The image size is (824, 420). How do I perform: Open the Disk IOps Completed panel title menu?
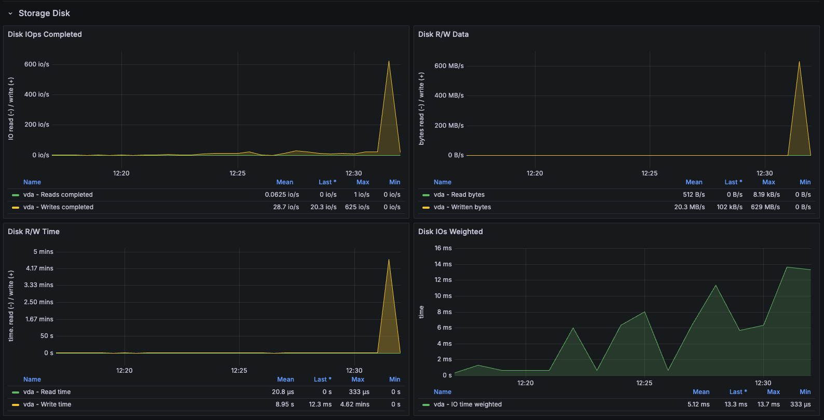(45, 34)
